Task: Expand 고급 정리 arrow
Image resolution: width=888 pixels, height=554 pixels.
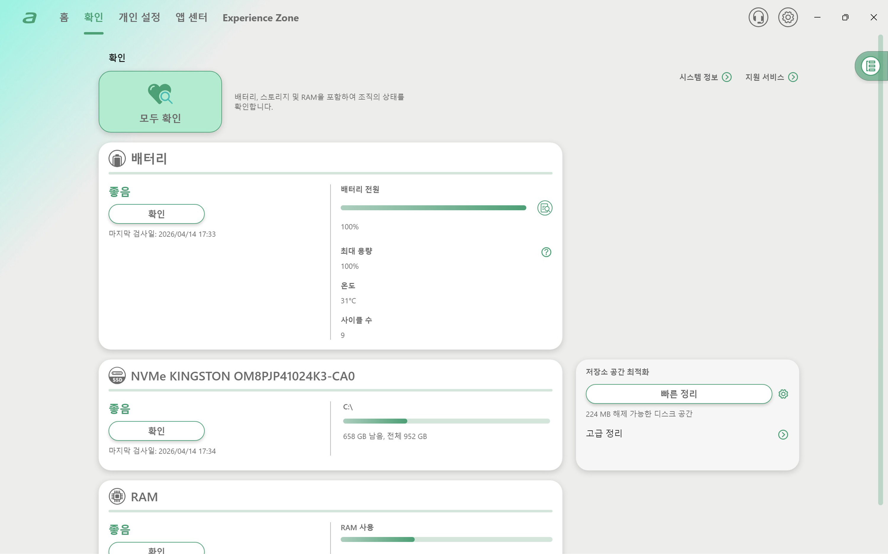Action: pos(783,434)
